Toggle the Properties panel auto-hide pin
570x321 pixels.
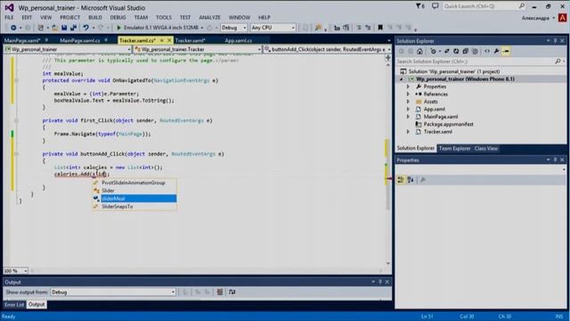click(x=555, y=160)
